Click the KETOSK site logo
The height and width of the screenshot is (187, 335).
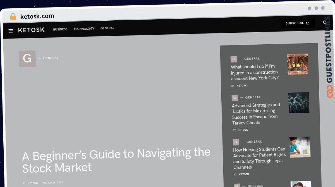point(31,30)
